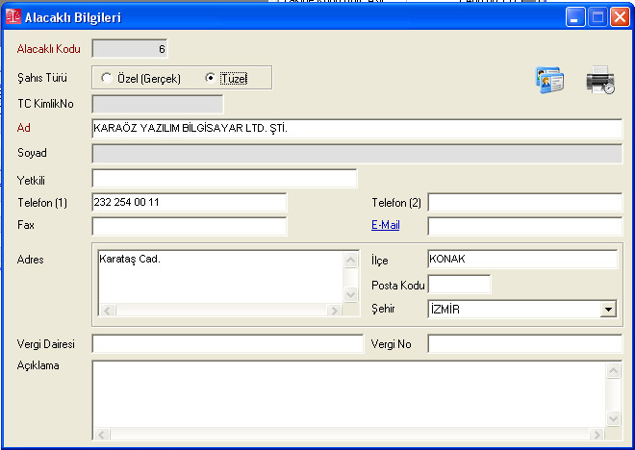The height and width of the screenshot is (450, 635).
Task: Click the Alacaklı Kodu label
Action: [x=49, y=49]
